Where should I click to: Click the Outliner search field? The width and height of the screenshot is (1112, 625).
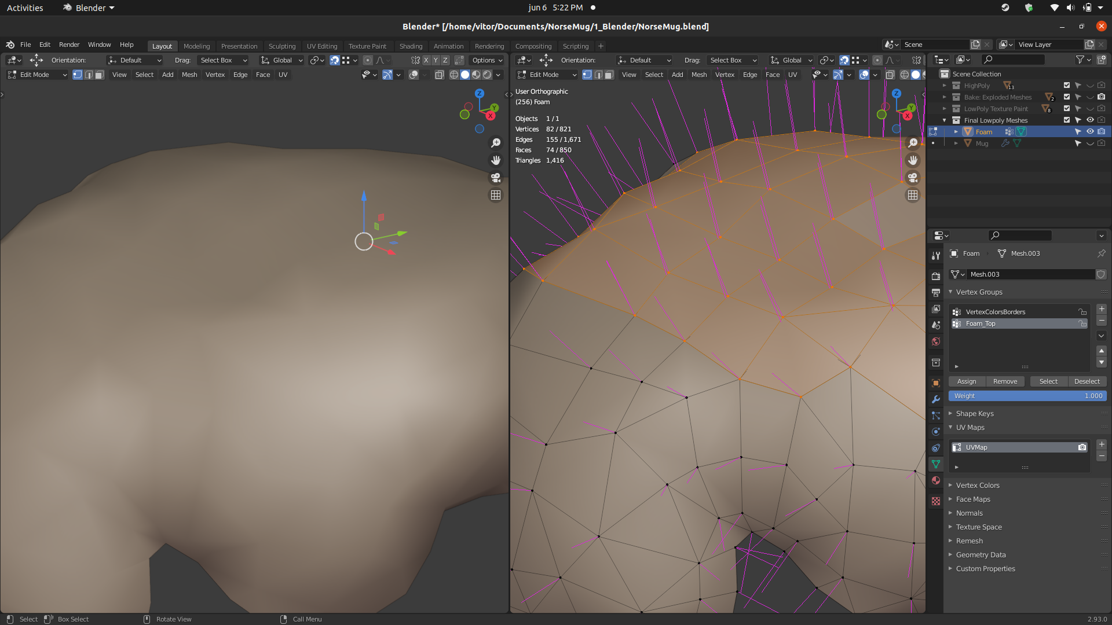coord(1014,60)
